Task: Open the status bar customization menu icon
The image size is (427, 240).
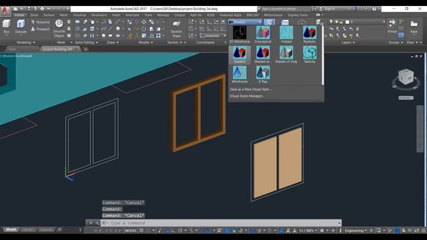Action: click(x=424, y=231)
